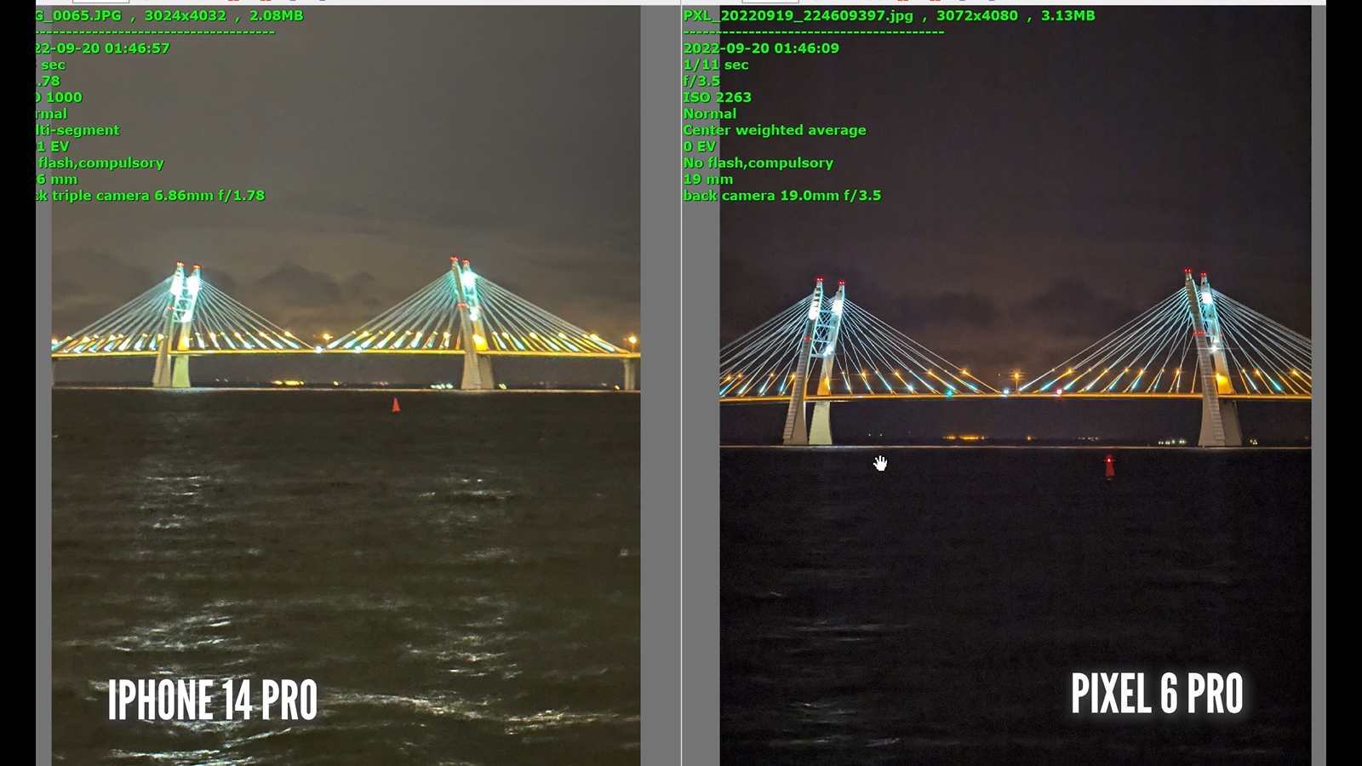The height and width of the screenshot is (766, 1362).
Task: Click the ISO 2263 value
Action: coord(717,97)
